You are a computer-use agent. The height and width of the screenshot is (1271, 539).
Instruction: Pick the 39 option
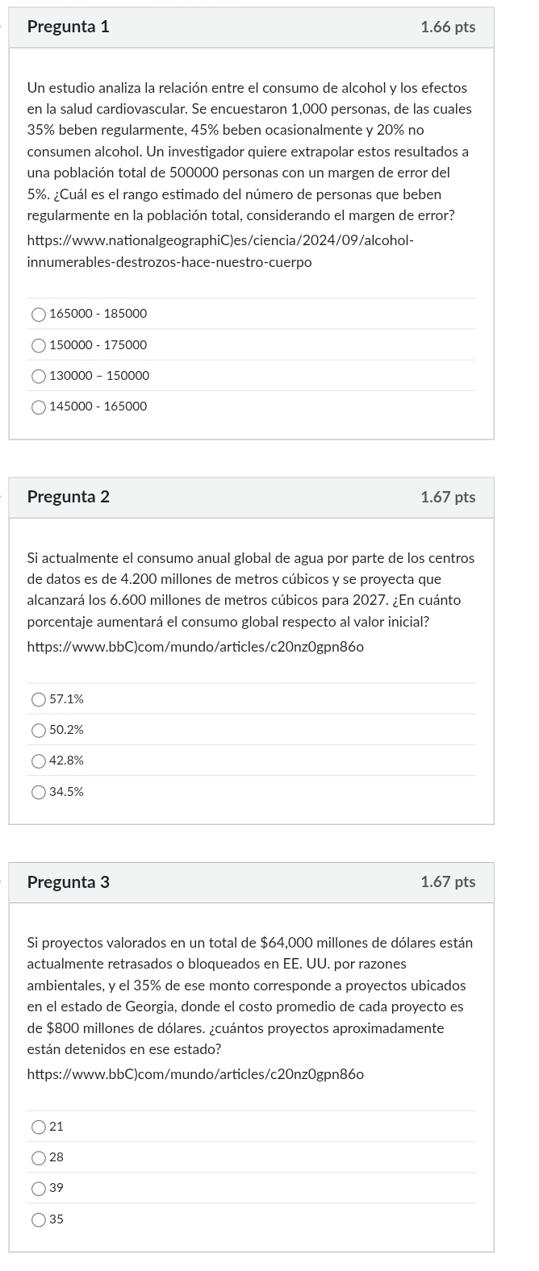[x=39, y=1188]
